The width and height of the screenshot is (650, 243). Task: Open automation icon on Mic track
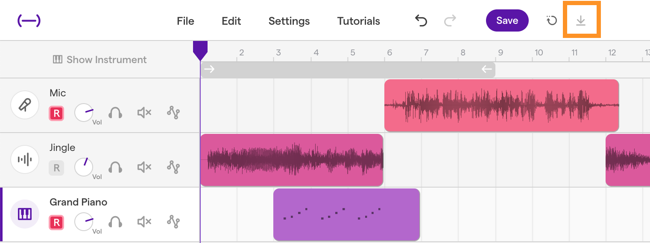tap(173, 113)
